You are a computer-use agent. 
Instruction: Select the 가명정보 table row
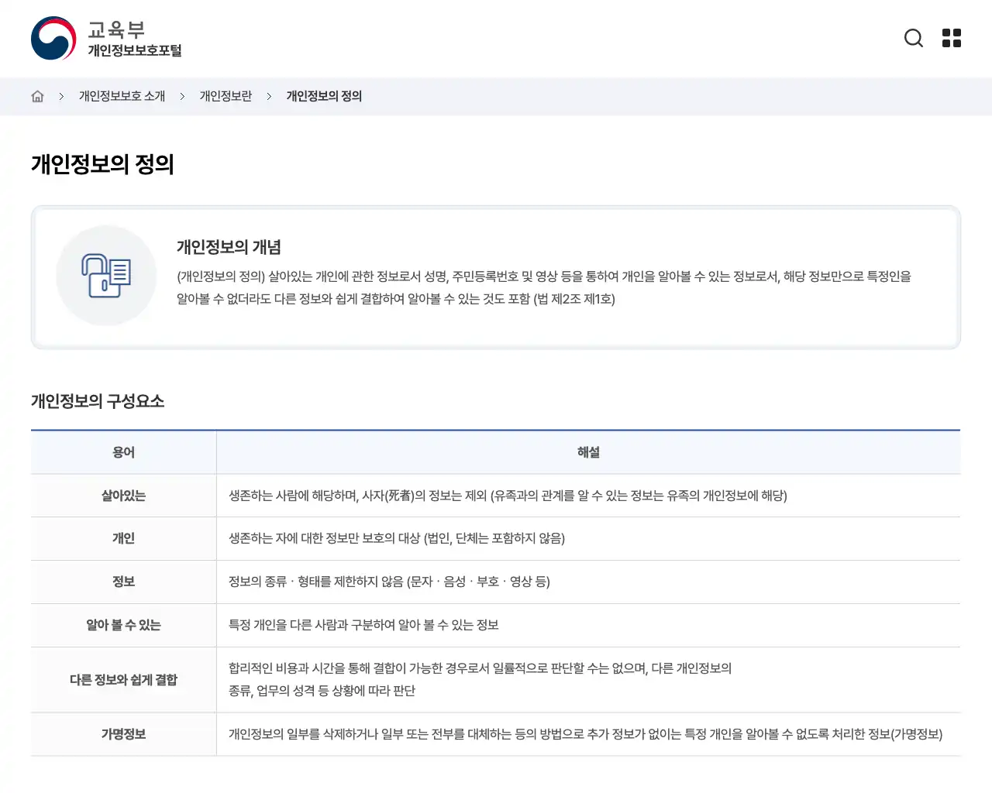point(123,734)
